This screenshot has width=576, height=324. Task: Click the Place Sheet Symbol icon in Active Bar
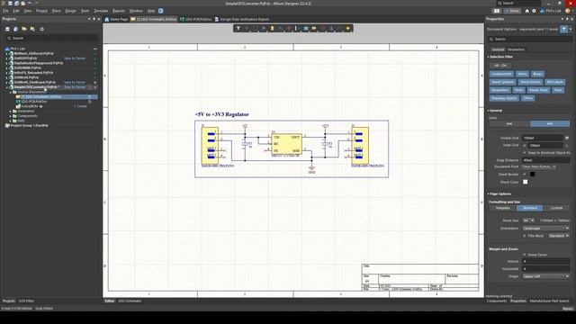pos(306,28)
